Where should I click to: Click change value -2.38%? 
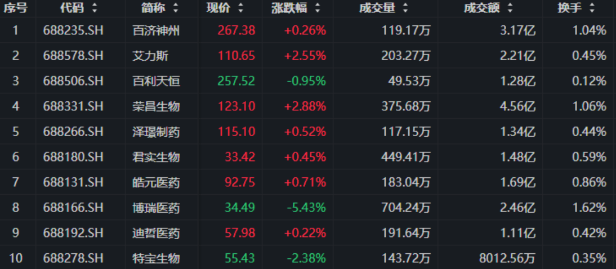tap(306, 258)
